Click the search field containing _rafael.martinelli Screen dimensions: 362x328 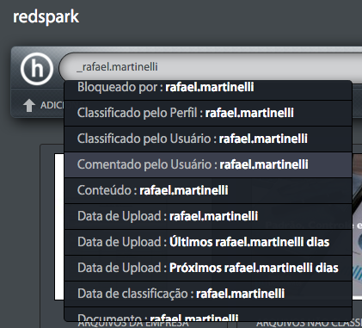[x=211, y=67]
